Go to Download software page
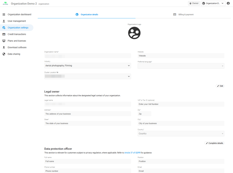Image resolution: width=233 pixels, height=173 pixels. [17, 47]
